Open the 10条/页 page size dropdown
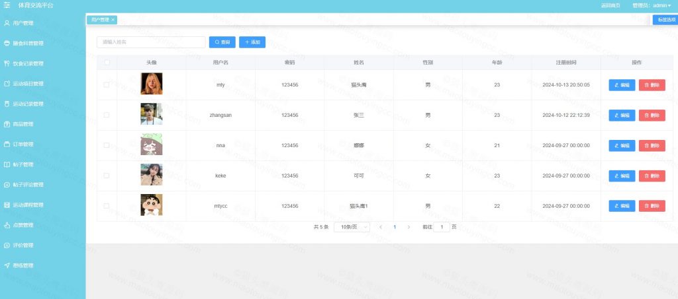Image resolution: width=678 pixels, height=299 pixels. 352,227
